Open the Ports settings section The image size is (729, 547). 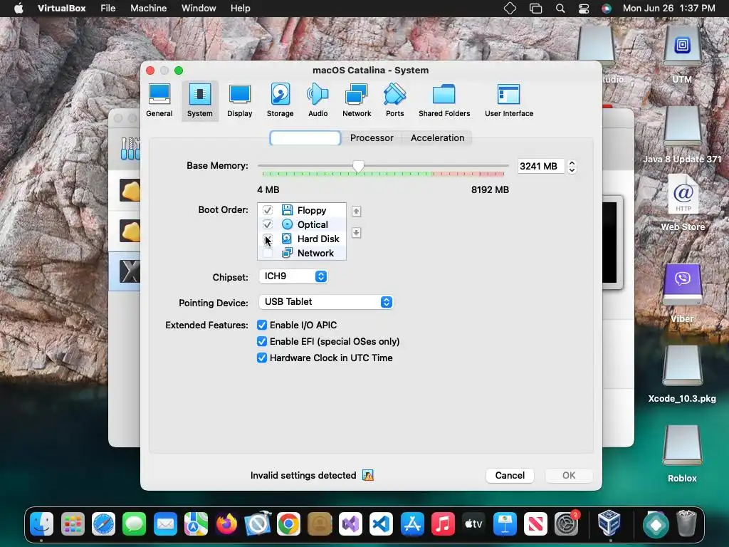[394, 100]
